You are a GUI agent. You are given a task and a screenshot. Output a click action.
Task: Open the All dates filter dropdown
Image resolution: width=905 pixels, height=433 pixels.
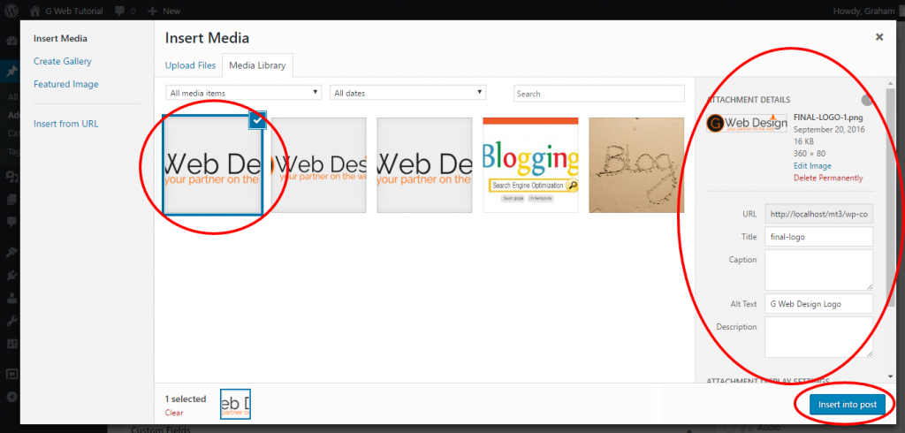[x=408, y=93]
